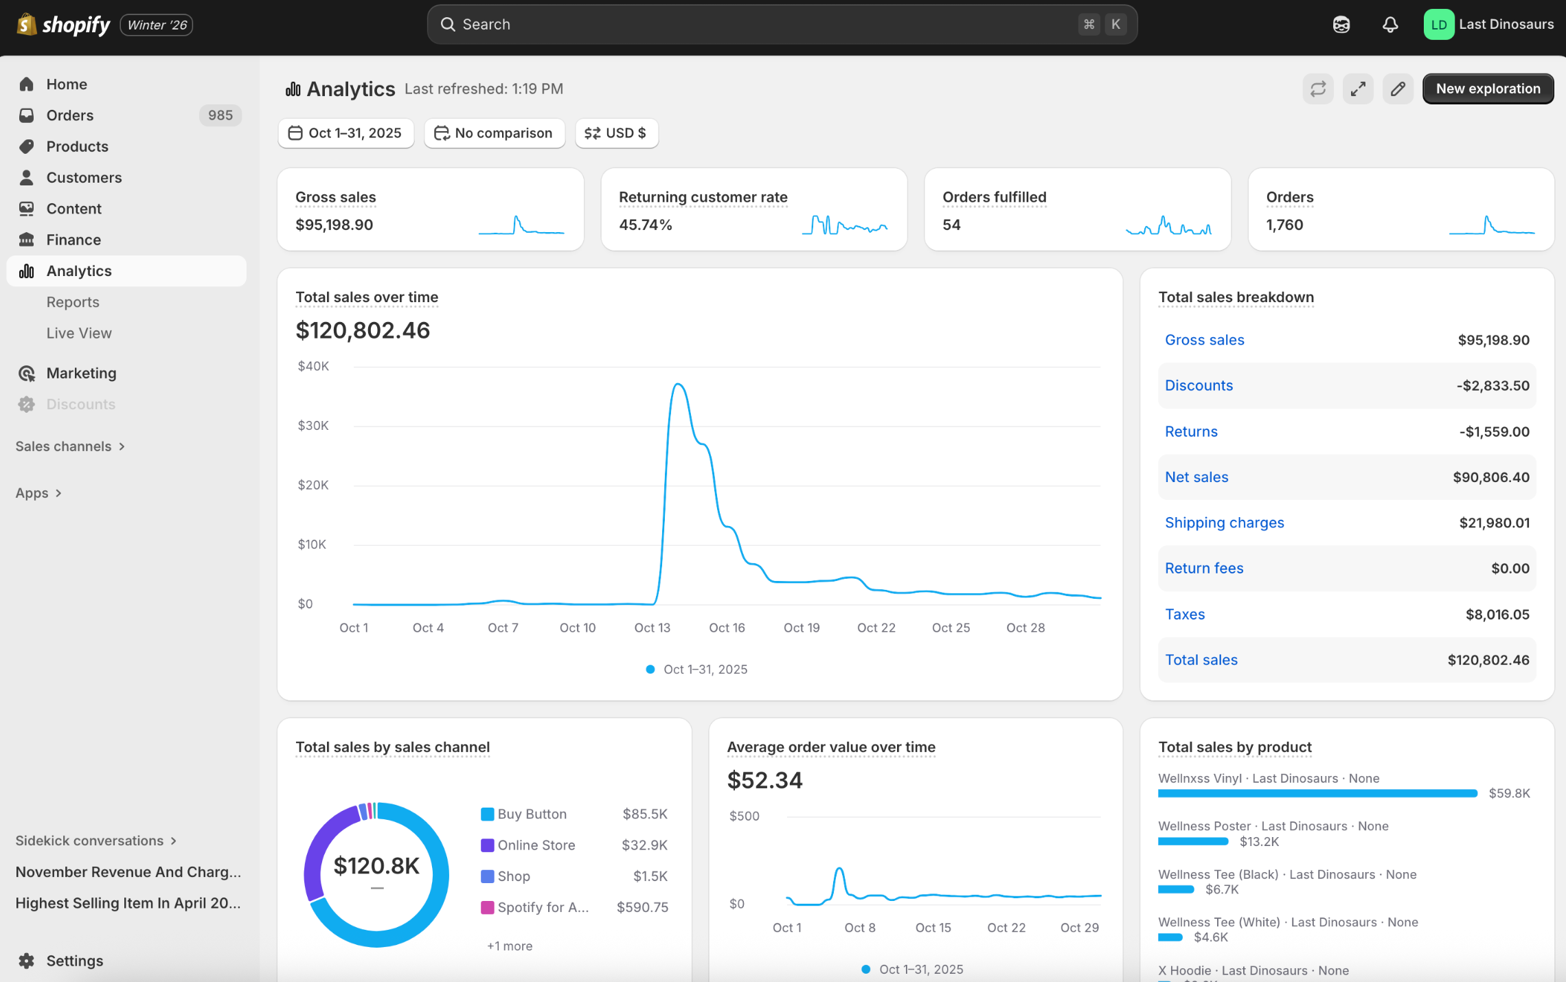Open Settings with the gear icon
Screen dimensions: 1566x982
pos(27,961)
